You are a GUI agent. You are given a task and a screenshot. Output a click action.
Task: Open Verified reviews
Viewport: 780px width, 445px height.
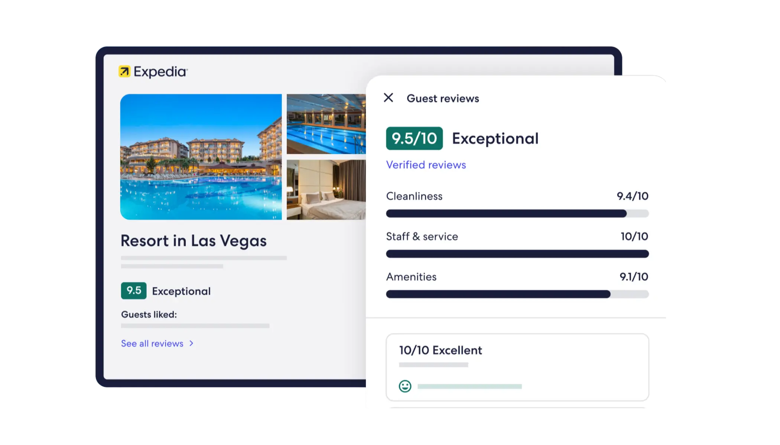coord(426,165)
